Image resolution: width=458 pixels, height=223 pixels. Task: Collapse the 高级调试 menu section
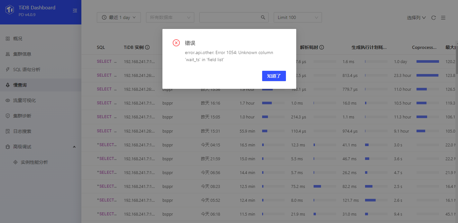74,147
